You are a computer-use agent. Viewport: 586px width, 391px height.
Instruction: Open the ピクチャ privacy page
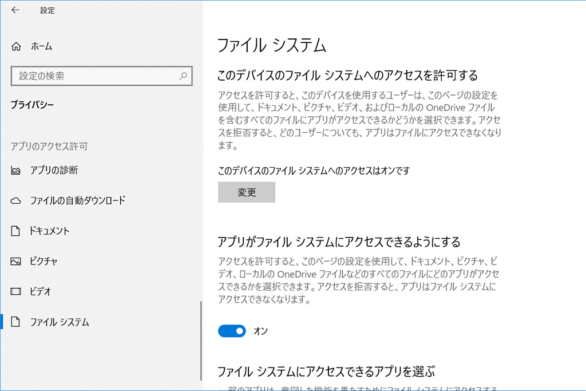click(x=43, y=262)
